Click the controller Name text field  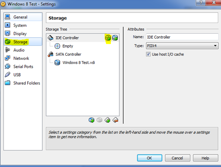click(x=182, y=37)
